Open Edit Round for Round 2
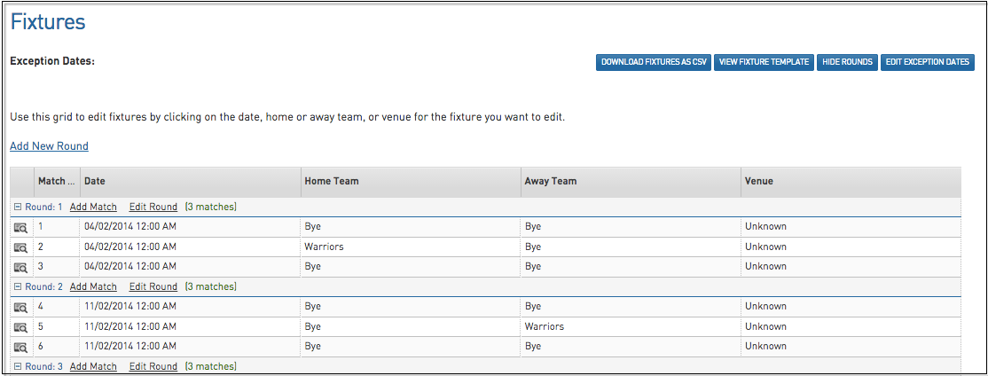Image resolution: width=988 pixels, height=376 pixels. pyautogui.click(x=153, y=286)
